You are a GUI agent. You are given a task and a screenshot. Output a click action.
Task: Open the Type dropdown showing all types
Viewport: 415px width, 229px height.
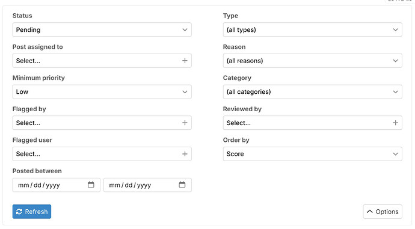[x=313, y=29]
